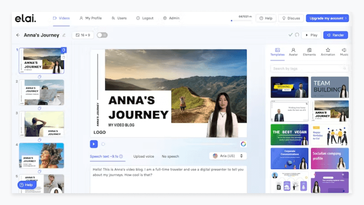Viewport: 364px width, 205px height.
Task: Click the Discuss button
Action: coord(291,18)
